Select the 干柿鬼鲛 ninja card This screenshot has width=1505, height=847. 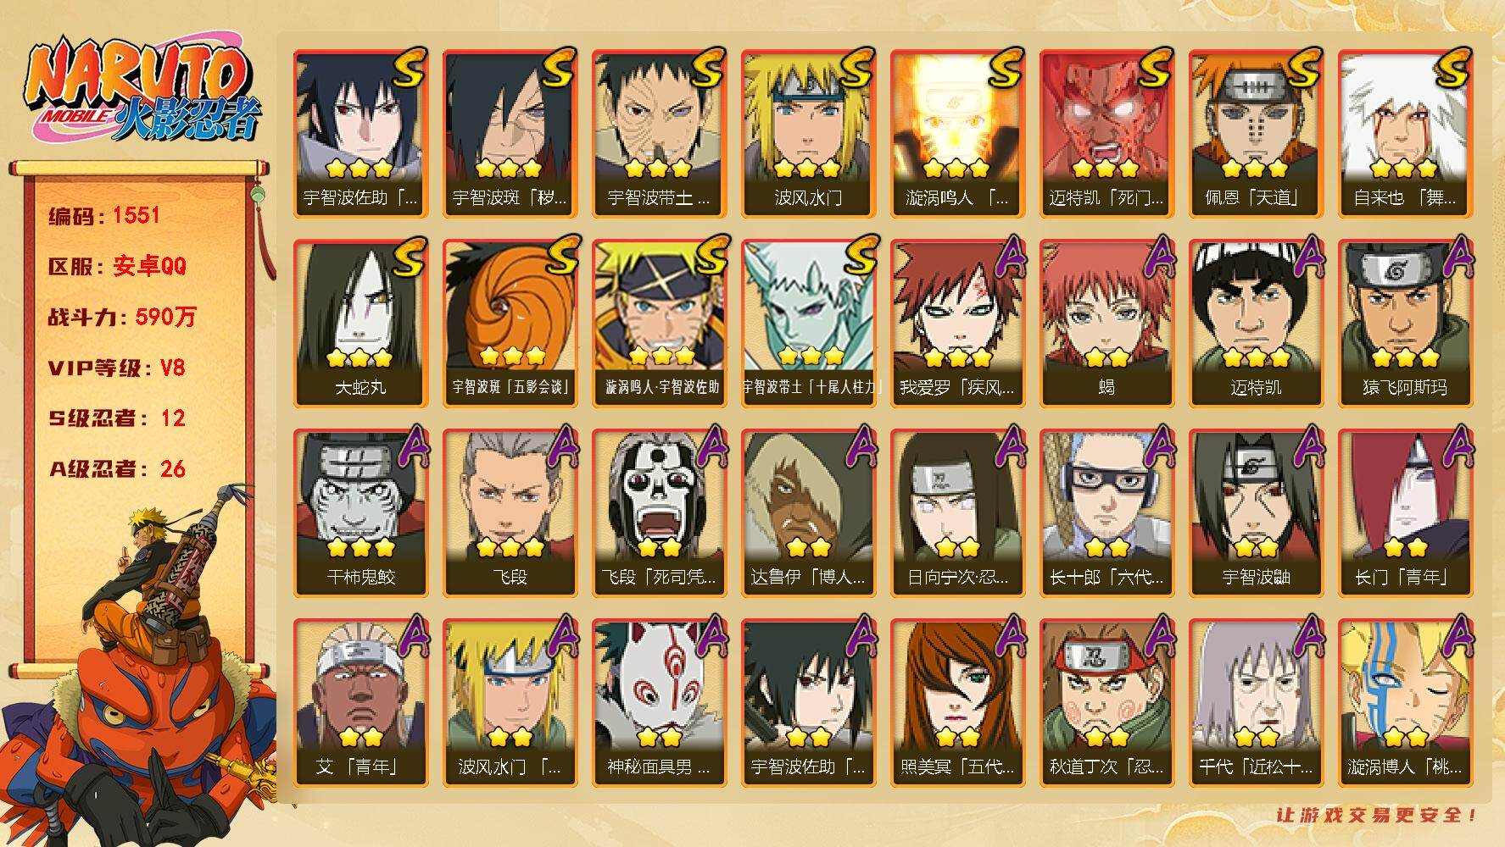[x=360, y=513]
